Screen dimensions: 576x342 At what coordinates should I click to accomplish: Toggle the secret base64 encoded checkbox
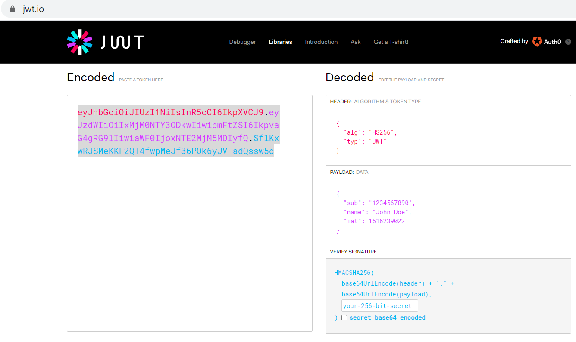click(x=344, y=317)
